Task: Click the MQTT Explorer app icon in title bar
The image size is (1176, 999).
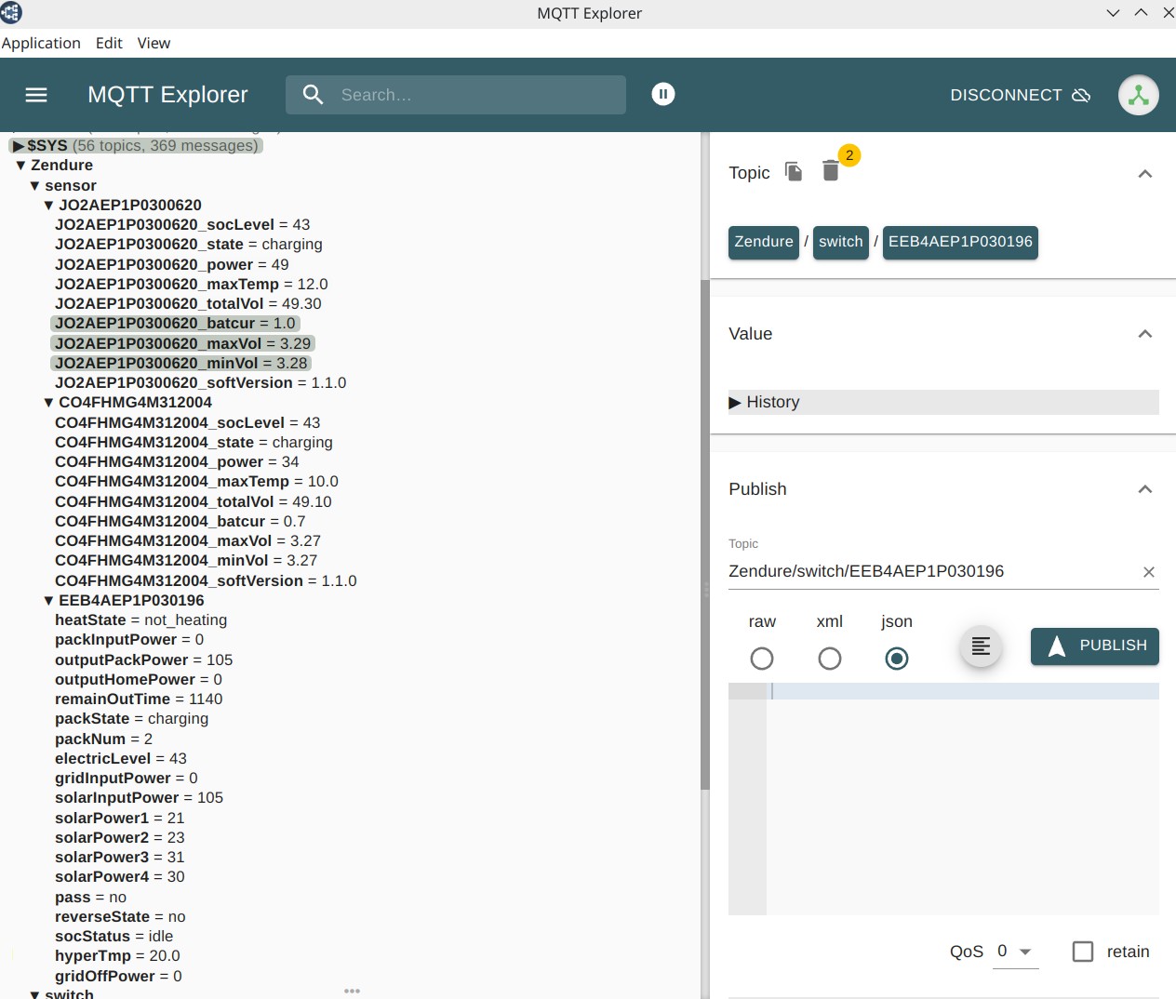Action: tap(11, 12)
